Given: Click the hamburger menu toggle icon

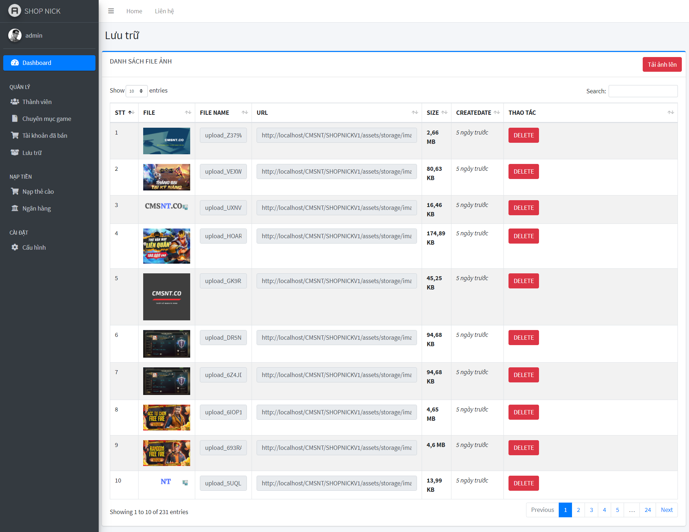Looking at the screenshot, I should point(111,11).
